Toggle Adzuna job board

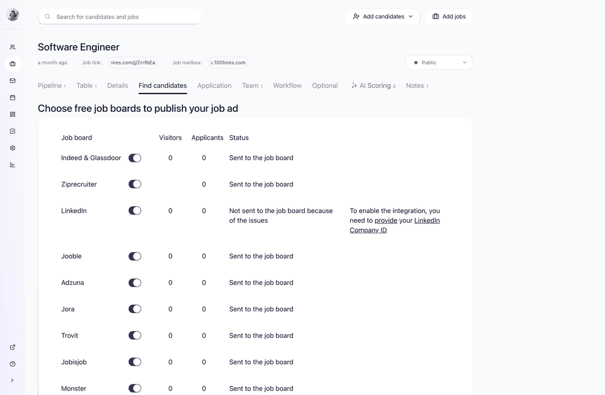click(x=135, y=283)
